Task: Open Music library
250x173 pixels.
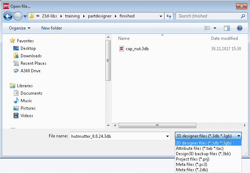Action: click(23, 101)
